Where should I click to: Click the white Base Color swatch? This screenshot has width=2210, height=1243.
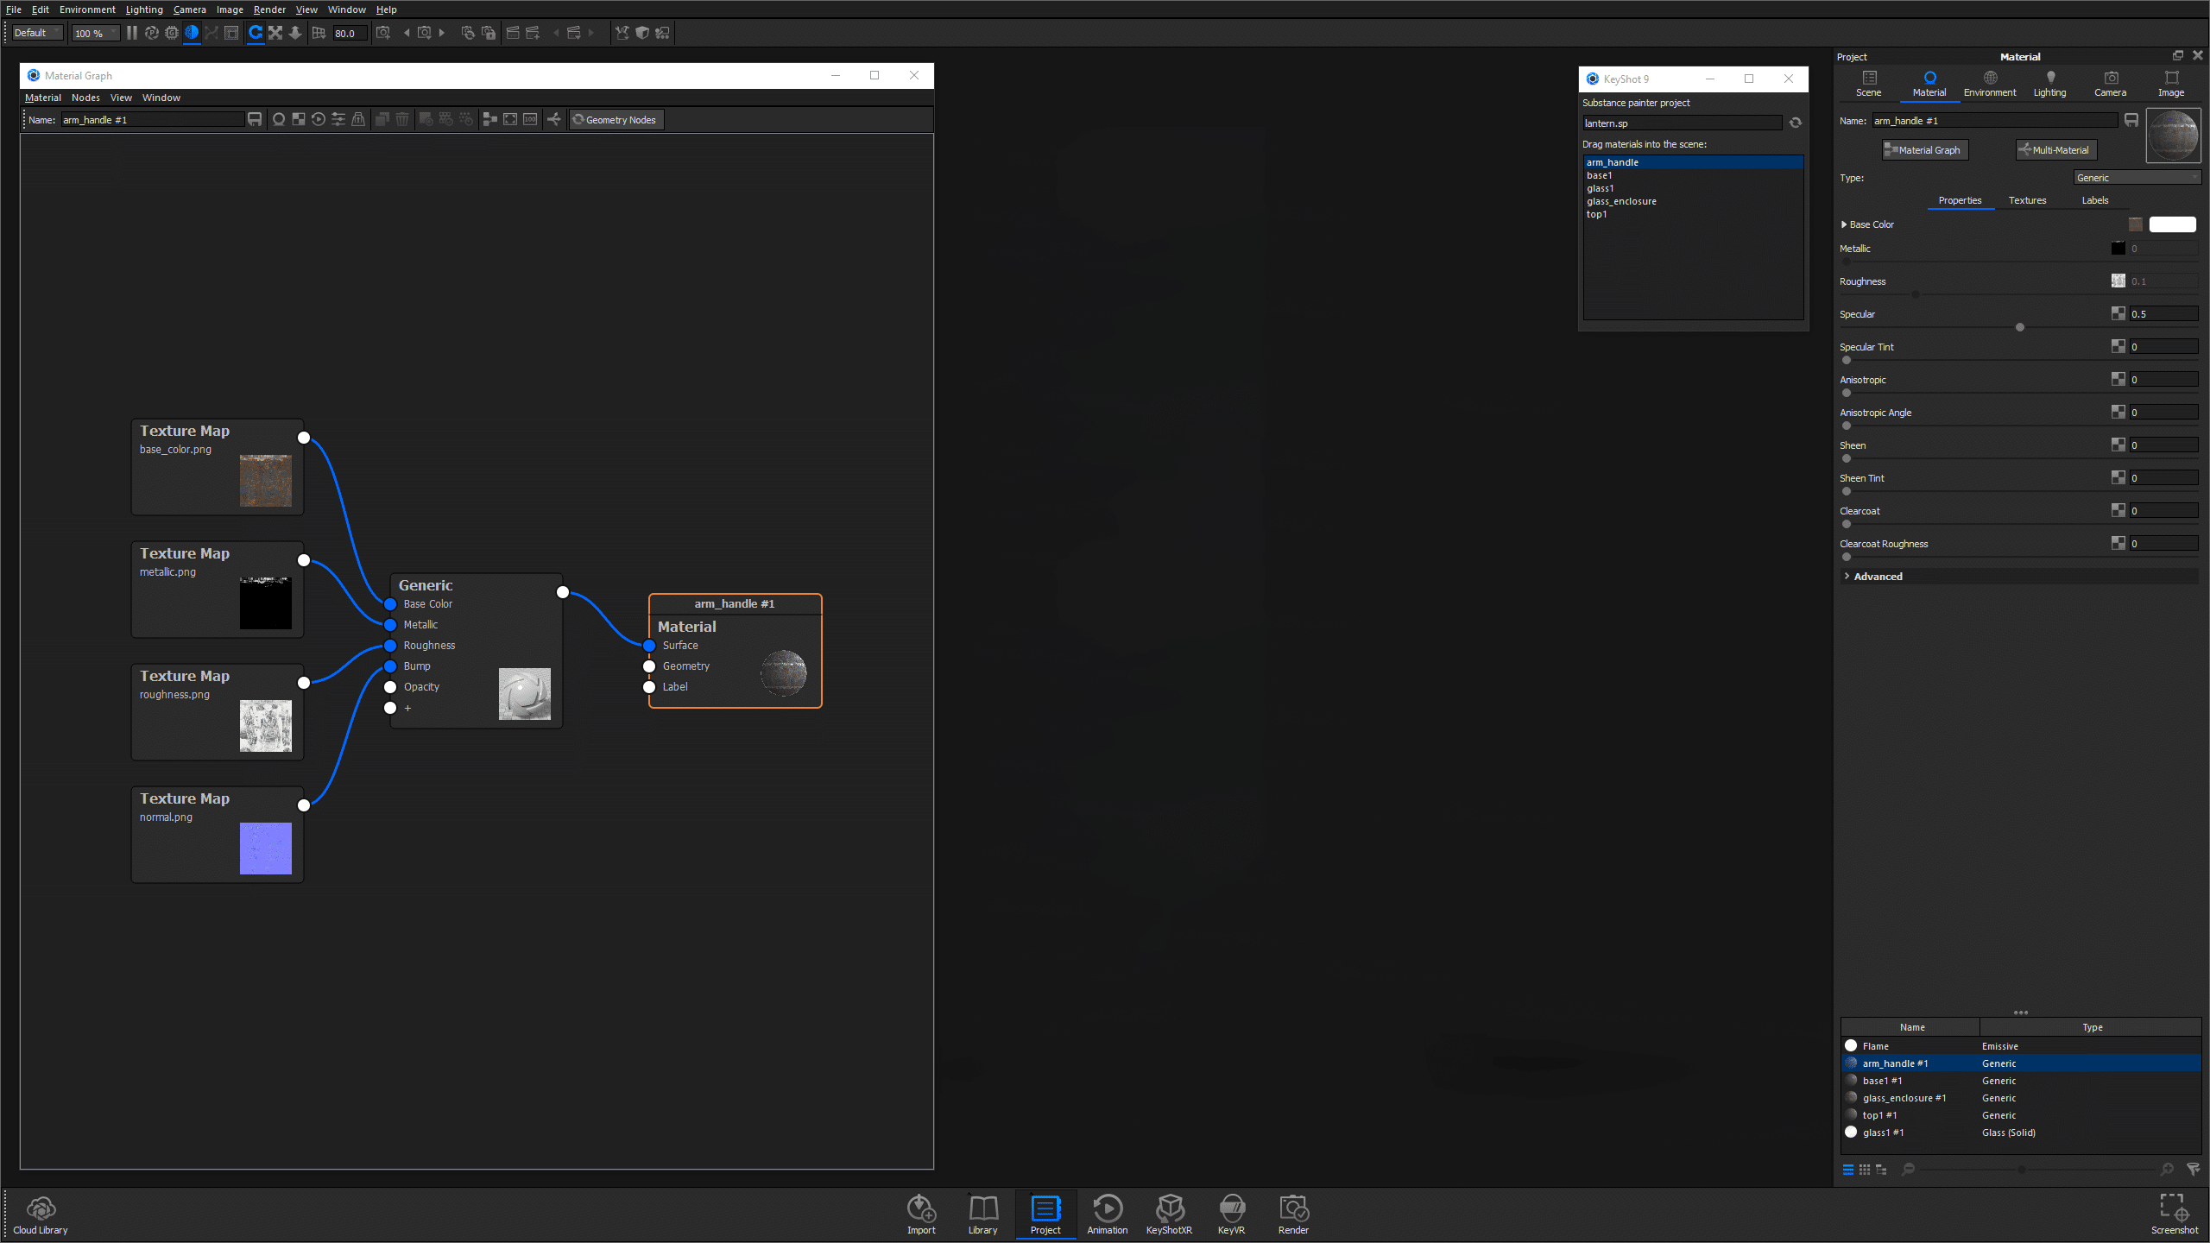coord(2172,224)
